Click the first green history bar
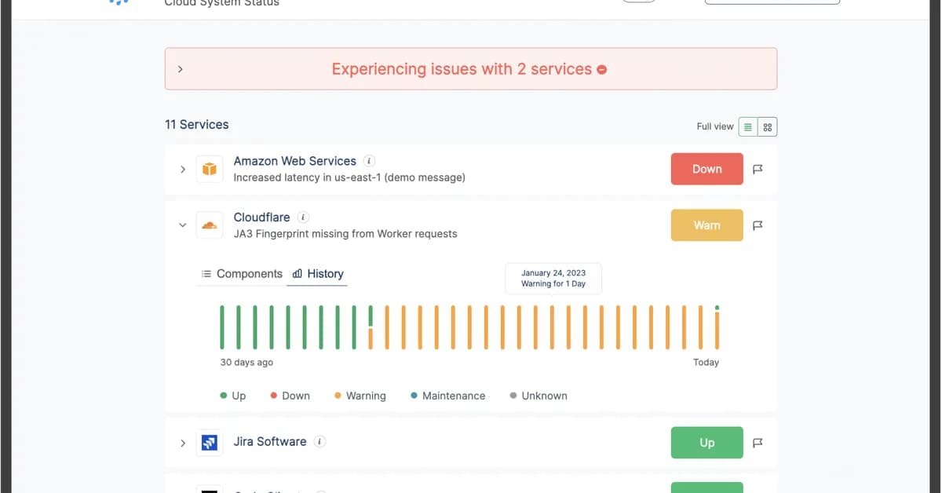This screenshot has height=493, width=942. 222,327
